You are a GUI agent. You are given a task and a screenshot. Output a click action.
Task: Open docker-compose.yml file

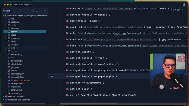pyautogui.click(x=20, y=80)
